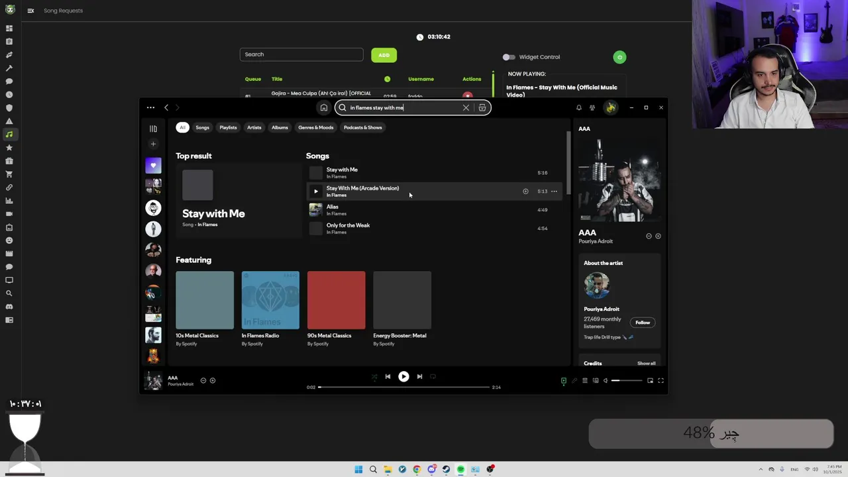Open Spotify profile avatar menu
848x477 pixels.
click(610, 107)
